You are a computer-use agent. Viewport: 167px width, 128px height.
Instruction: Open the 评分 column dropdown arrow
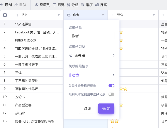click(x=154, y=15)
